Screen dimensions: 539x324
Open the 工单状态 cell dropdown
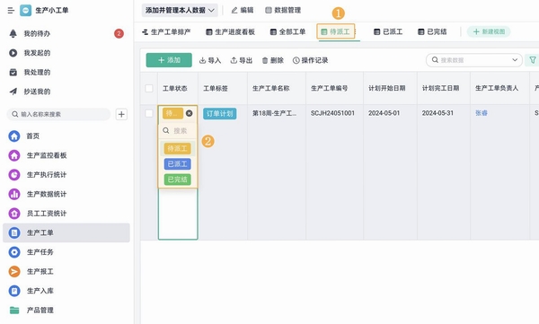(x=178, y=113)
